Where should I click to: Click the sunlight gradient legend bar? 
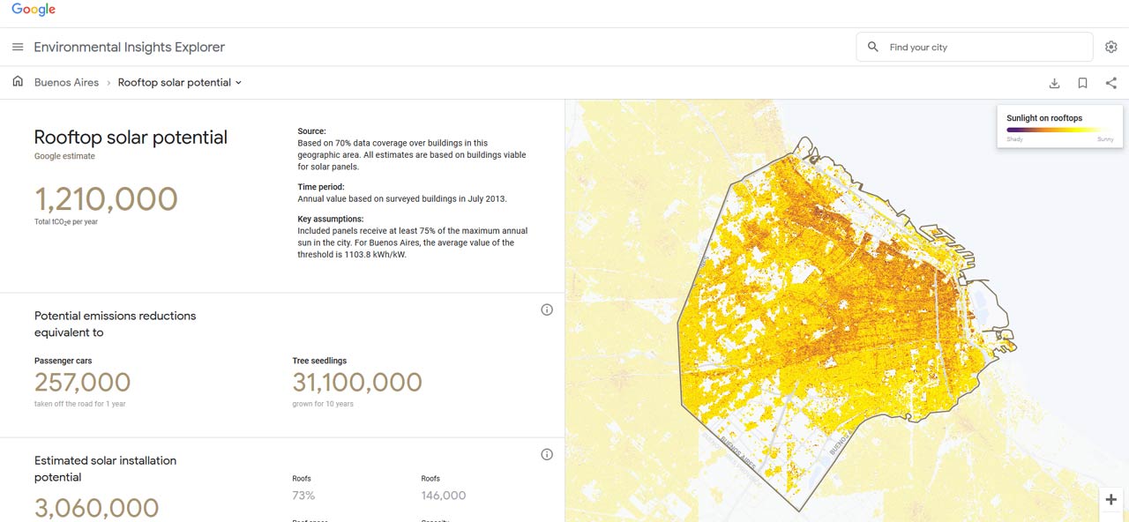click(1060, 130)
